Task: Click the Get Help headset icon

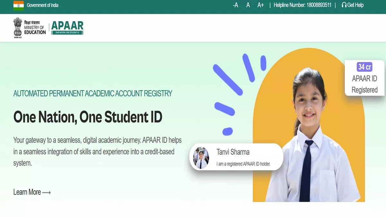Action: tap(344, 5)
